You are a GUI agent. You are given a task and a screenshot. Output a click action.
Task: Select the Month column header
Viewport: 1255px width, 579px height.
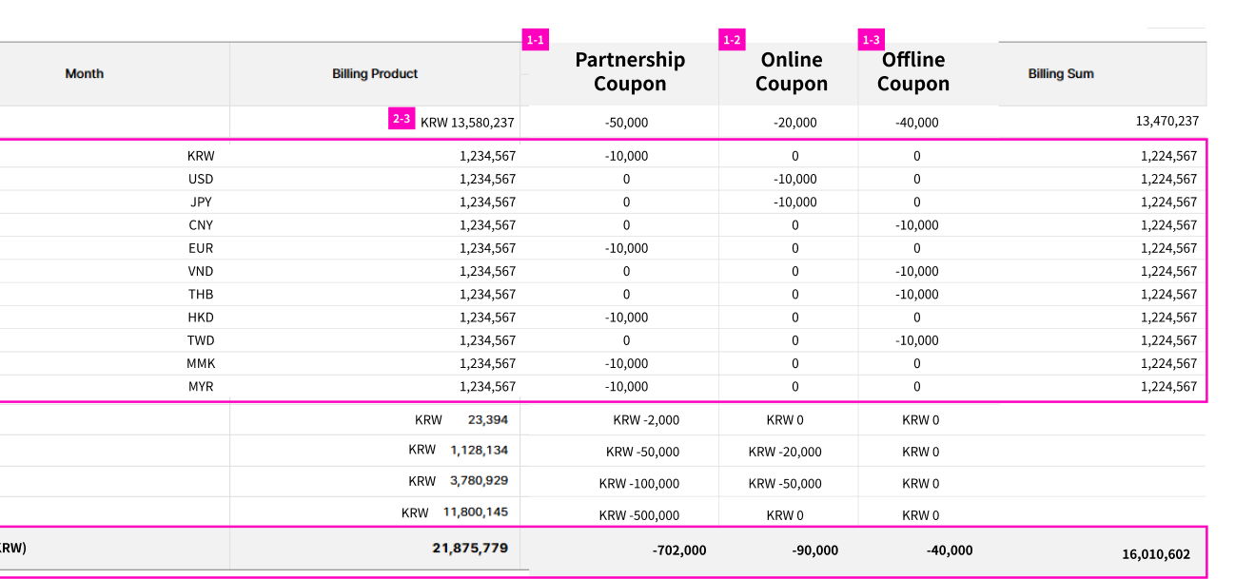[x=85, y=73]
